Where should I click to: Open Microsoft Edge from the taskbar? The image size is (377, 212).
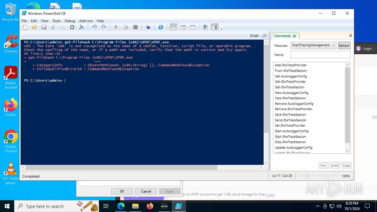click(x=121, y=206)
